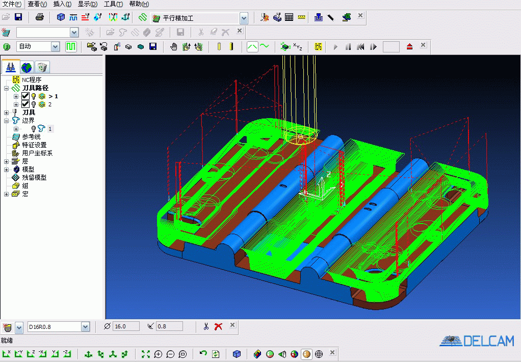Screen dimensions: 521x362
Task: Open the 查看 menu
Action: [x=37, y=4]
